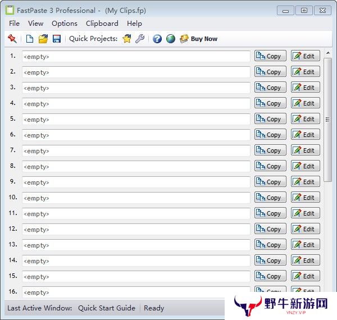The height and width of the screenshot is (320, 337).
Task: Click the Buy Now toolbar button
Action: click(x=199, y=39)
